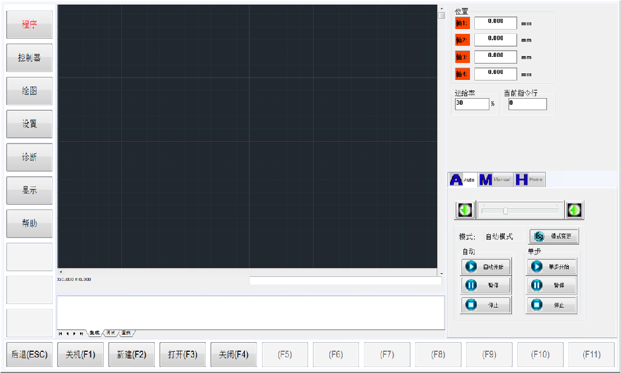Start auto run with 自动开始
The height and width of the screenshot is (373, 621).
tap(486, 266)
